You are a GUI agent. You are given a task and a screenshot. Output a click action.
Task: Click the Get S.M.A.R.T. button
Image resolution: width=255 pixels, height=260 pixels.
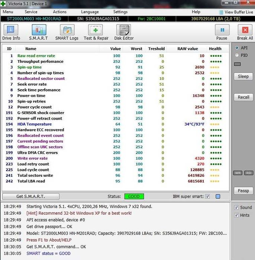[31, 196]
